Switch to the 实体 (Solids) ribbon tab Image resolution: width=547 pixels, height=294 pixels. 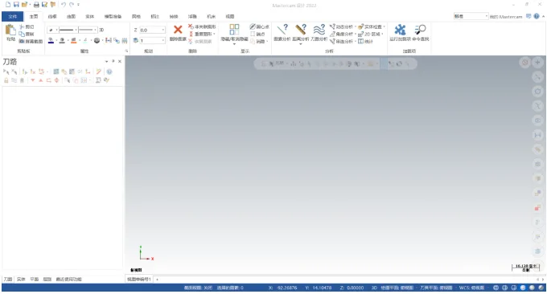coord(89,16)
